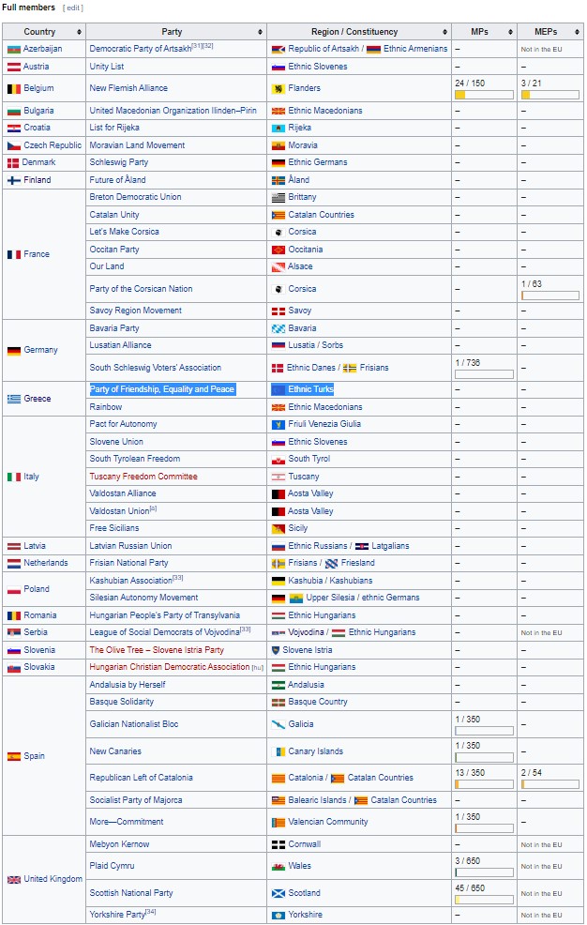This screenshot has height=925, width=587.
Task: Click the Savoy flag icon
Action: tap(278, 311)
